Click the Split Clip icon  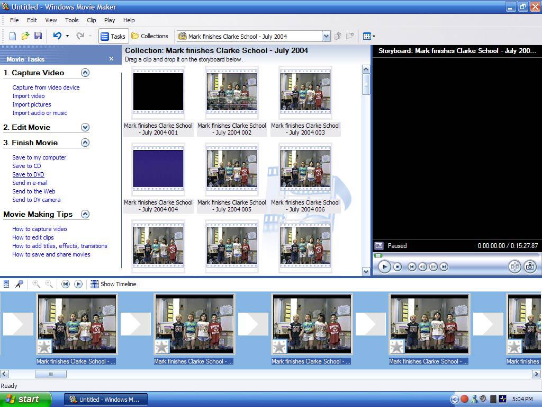pos(514,267)
